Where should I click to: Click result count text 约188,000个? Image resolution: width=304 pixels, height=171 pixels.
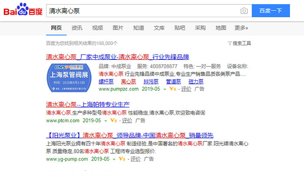pos(105,43)
